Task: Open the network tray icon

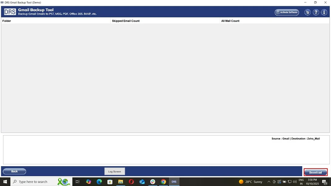Action: click(290, 182)
